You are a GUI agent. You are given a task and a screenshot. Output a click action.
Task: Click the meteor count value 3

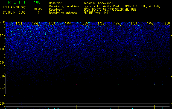(39, 13)
